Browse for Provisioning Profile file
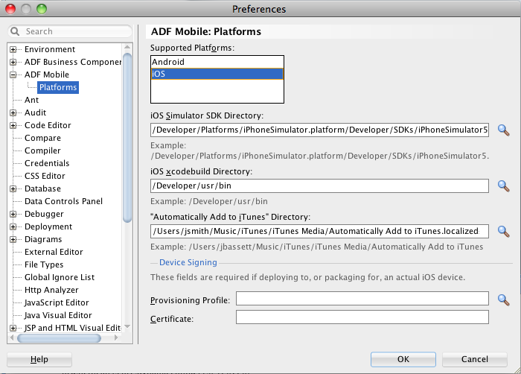521x374 pixels. coord(504,299)
